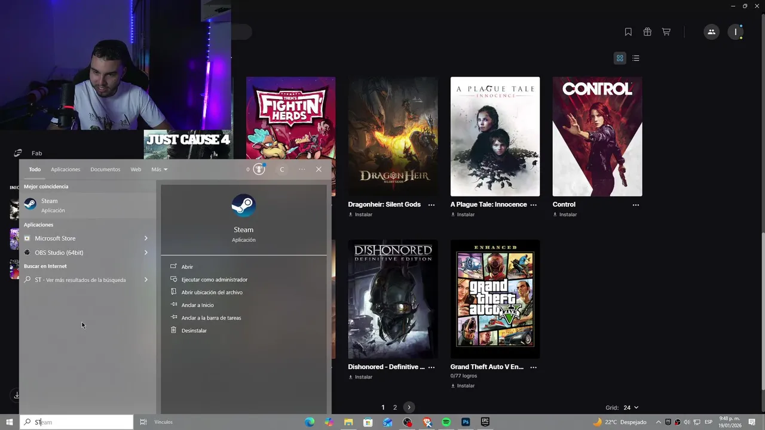
Task: Open the Epic profile avatar with letter I
Action: click(x=736, y=32)
